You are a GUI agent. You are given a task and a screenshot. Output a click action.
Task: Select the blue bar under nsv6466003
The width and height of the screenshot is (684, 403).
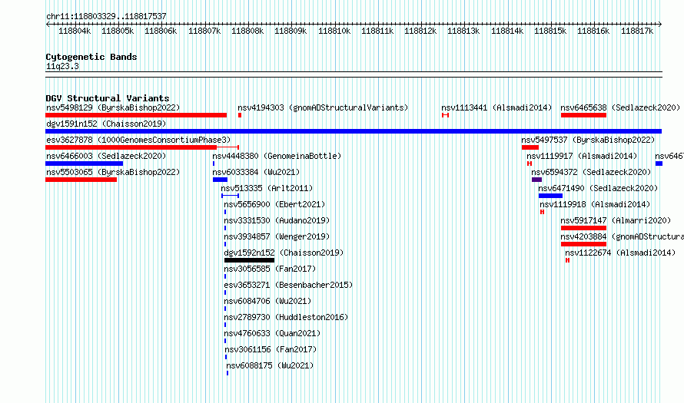click(85, 164)
